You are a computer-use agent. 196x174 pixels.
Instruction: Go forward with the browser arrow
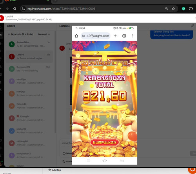point(7,9)
